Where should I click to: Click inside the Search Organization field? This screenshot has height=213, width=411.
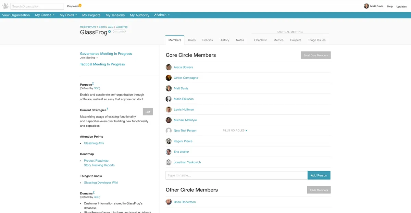(x=37, y=6)
